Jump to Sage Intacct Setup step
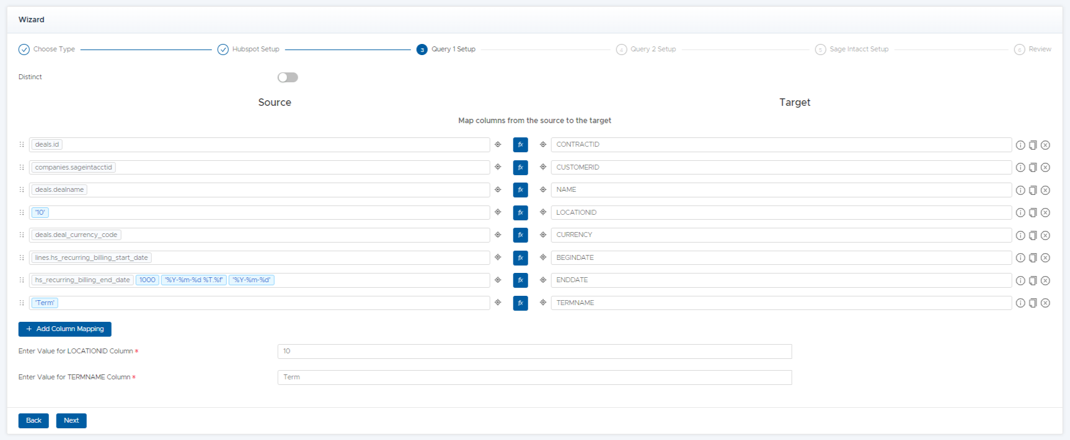Screen dimensions: 1070x440 click(852, 50)
